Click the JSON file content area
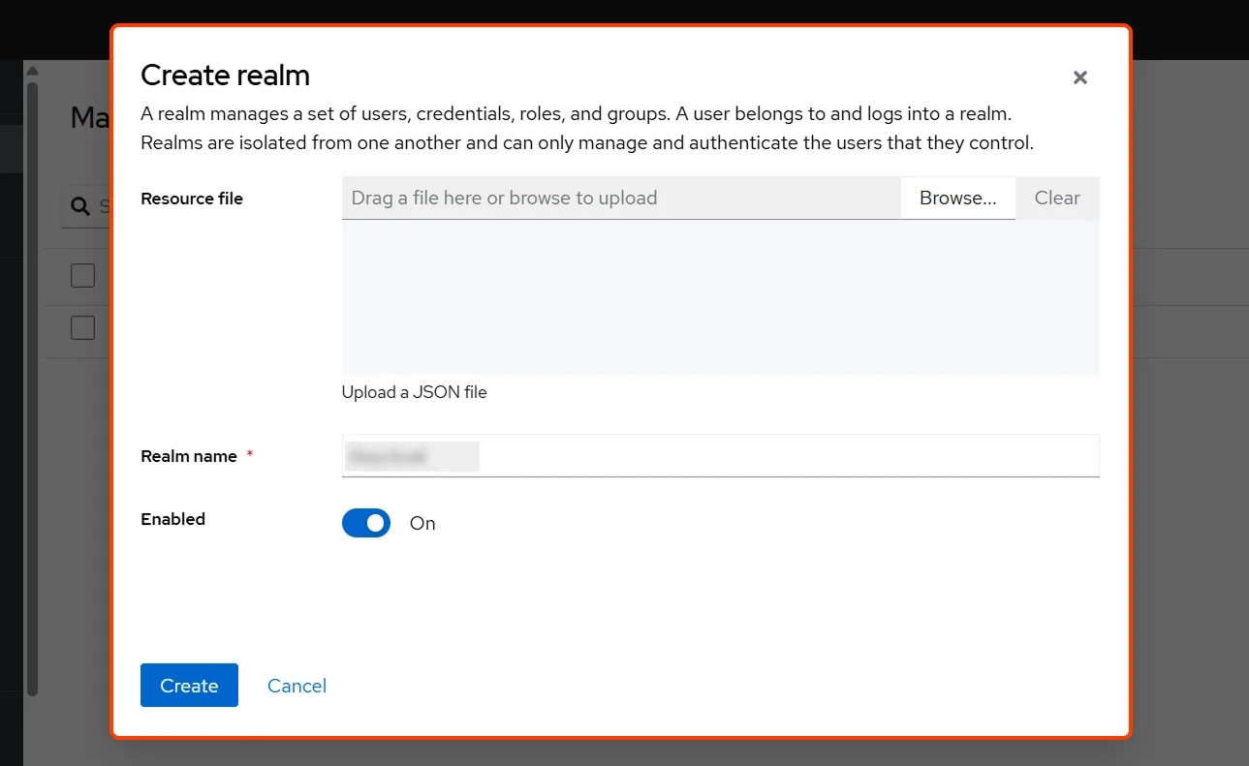 [721, 297]
